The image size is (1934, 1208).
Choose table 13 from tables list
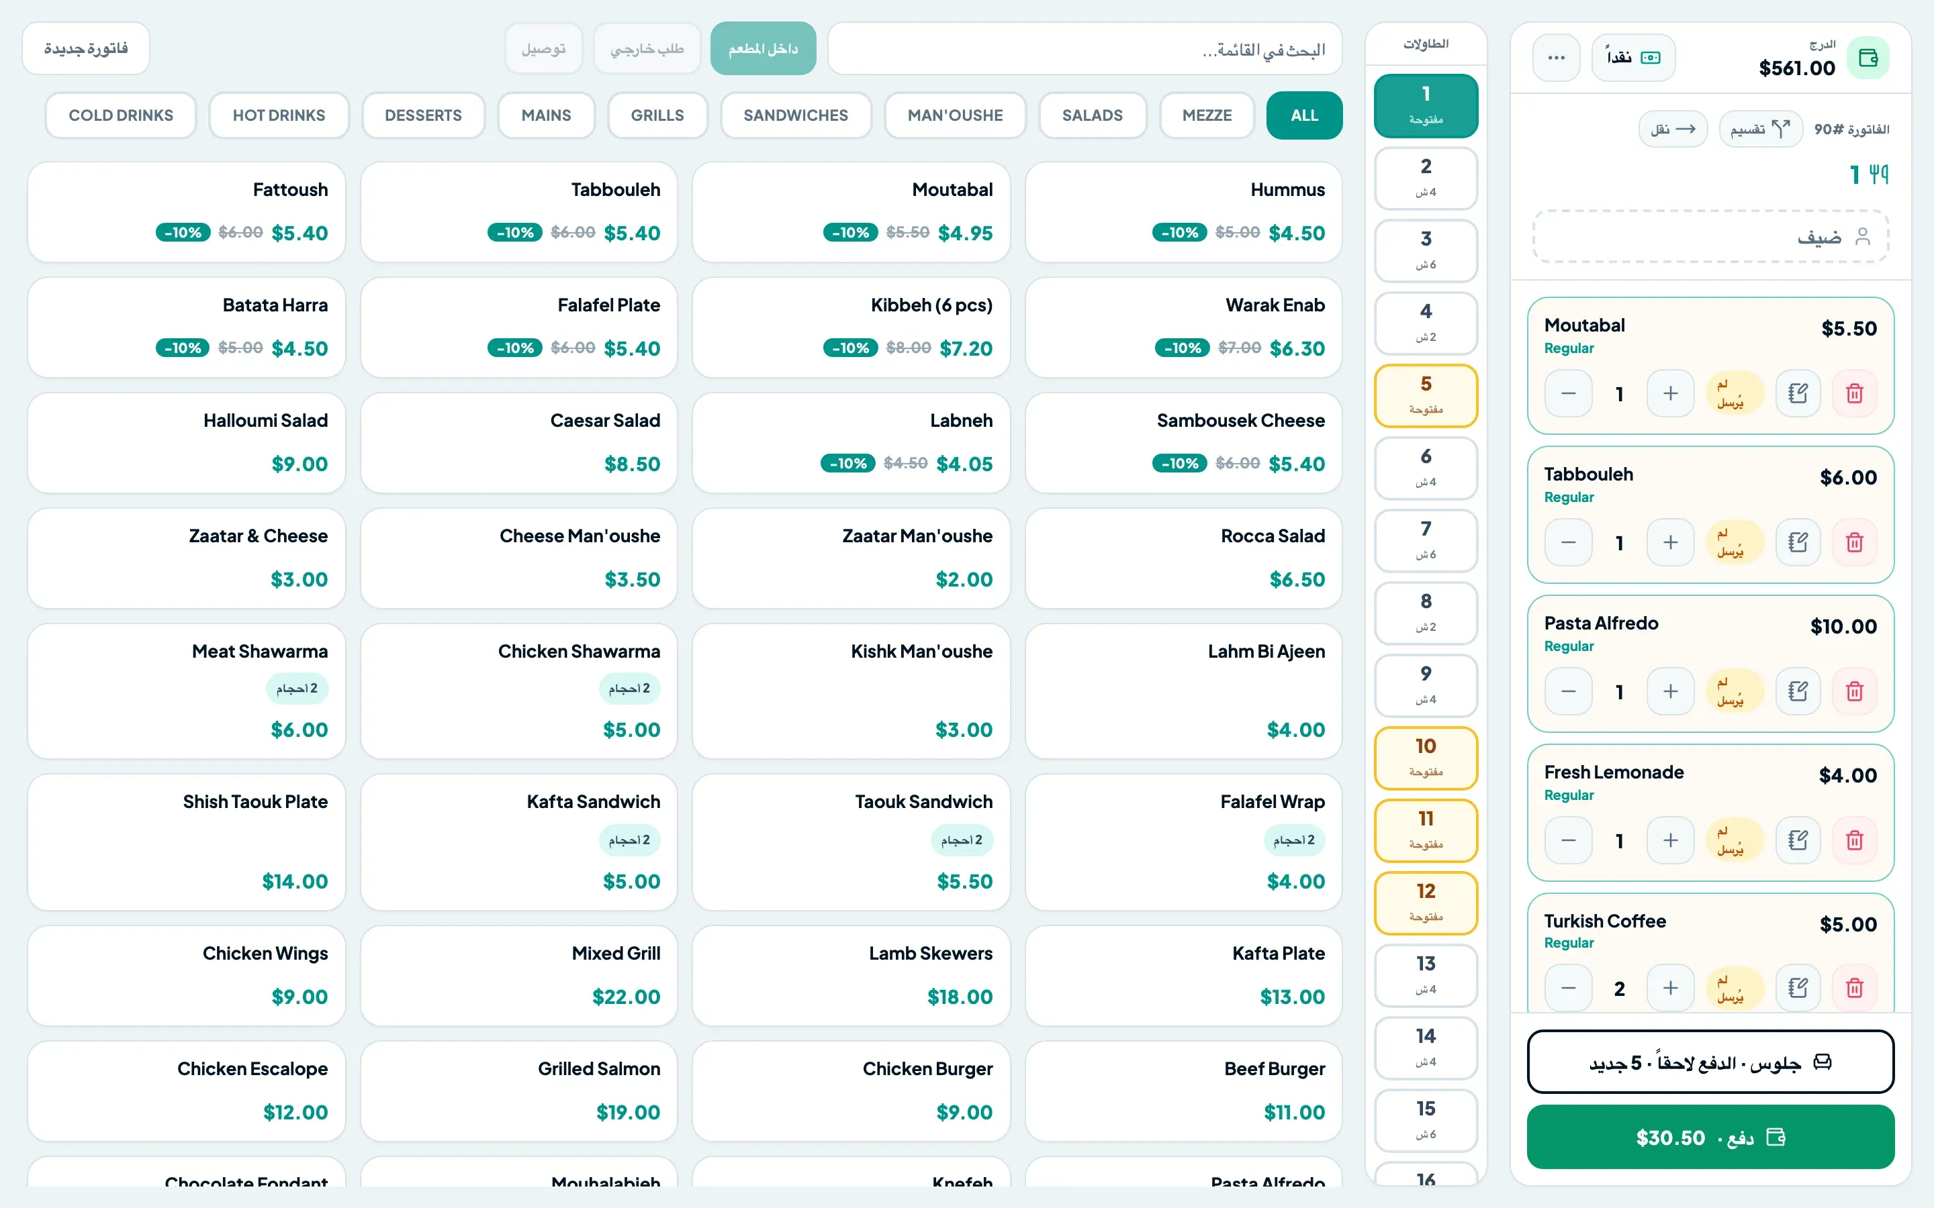pyautogui.click(x=1426, y=976)
